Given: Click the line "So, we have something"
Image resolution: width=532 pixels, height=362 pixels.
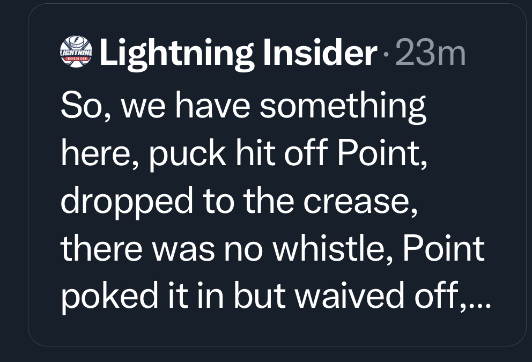Looking at the screenshot, I should 243,107.
